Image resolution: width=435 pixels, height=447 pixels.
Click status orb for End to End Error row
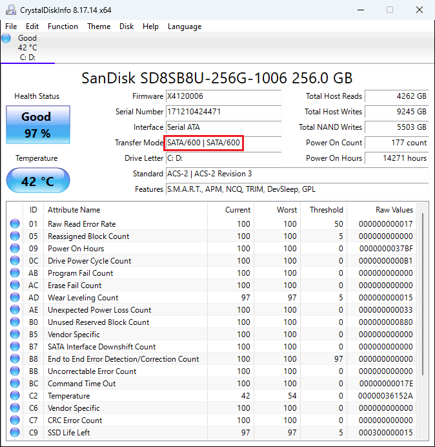pos(15,359)
